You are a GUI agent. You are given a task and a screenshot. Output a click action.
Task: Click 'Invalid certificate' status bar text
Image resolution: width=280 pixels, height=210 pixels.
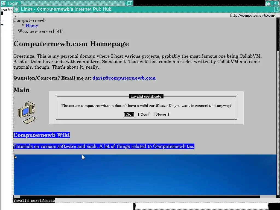pos(34,200)
